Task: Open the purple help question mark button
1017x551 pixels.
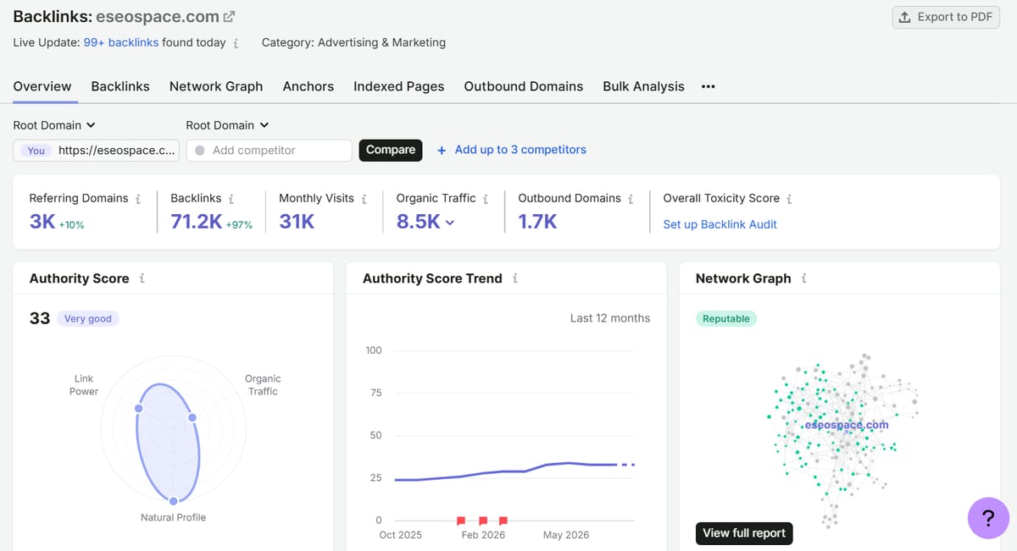Action: pos(988,517)
